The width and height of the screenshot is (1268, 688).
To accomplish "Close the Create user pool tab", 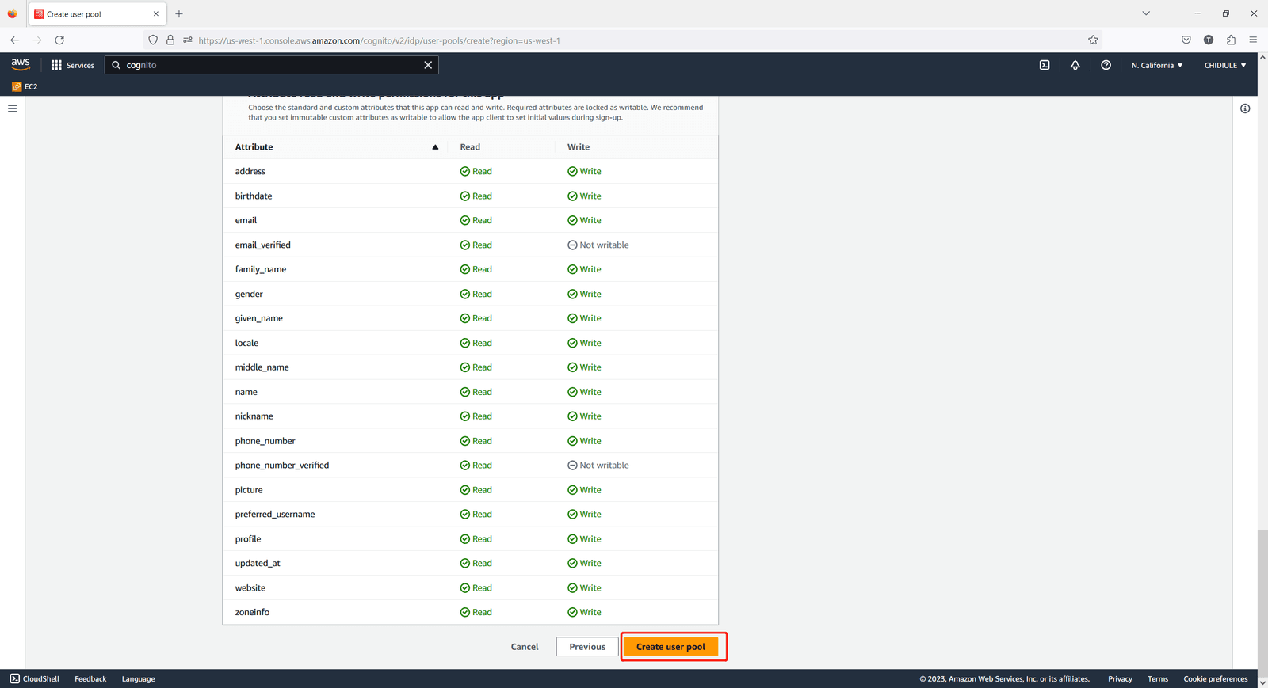I will pyautogui.click(x=156, y=13).
